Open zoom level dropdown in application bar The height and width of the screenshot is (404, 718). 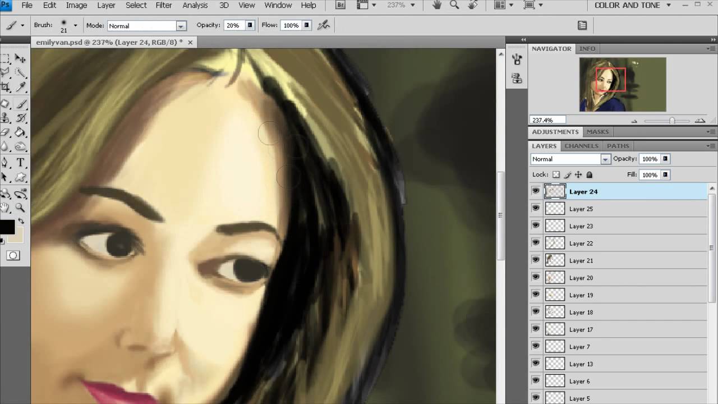(413, 5)
